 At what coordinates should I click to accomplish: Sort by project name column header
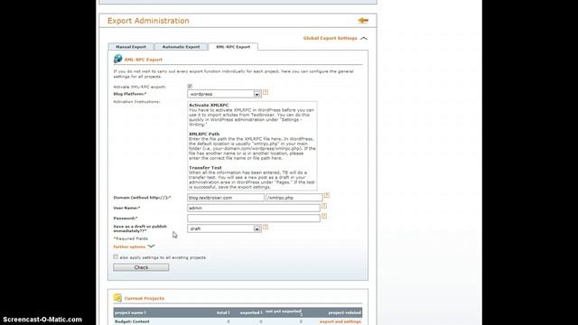[x=130, y=313]
